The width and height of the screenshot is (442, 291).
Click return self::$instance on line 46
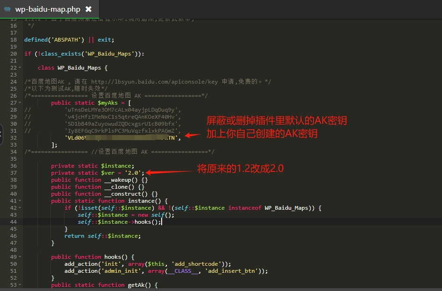point(102,236)
